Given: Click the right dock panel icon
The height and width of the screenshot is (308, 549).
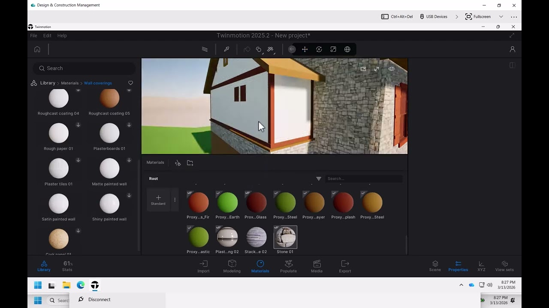Looking at the screenshot, I should (512, 65).
